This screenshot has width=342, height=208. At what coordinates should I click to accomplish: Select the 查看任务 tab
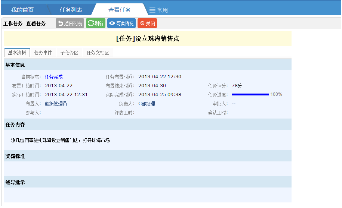120,10
